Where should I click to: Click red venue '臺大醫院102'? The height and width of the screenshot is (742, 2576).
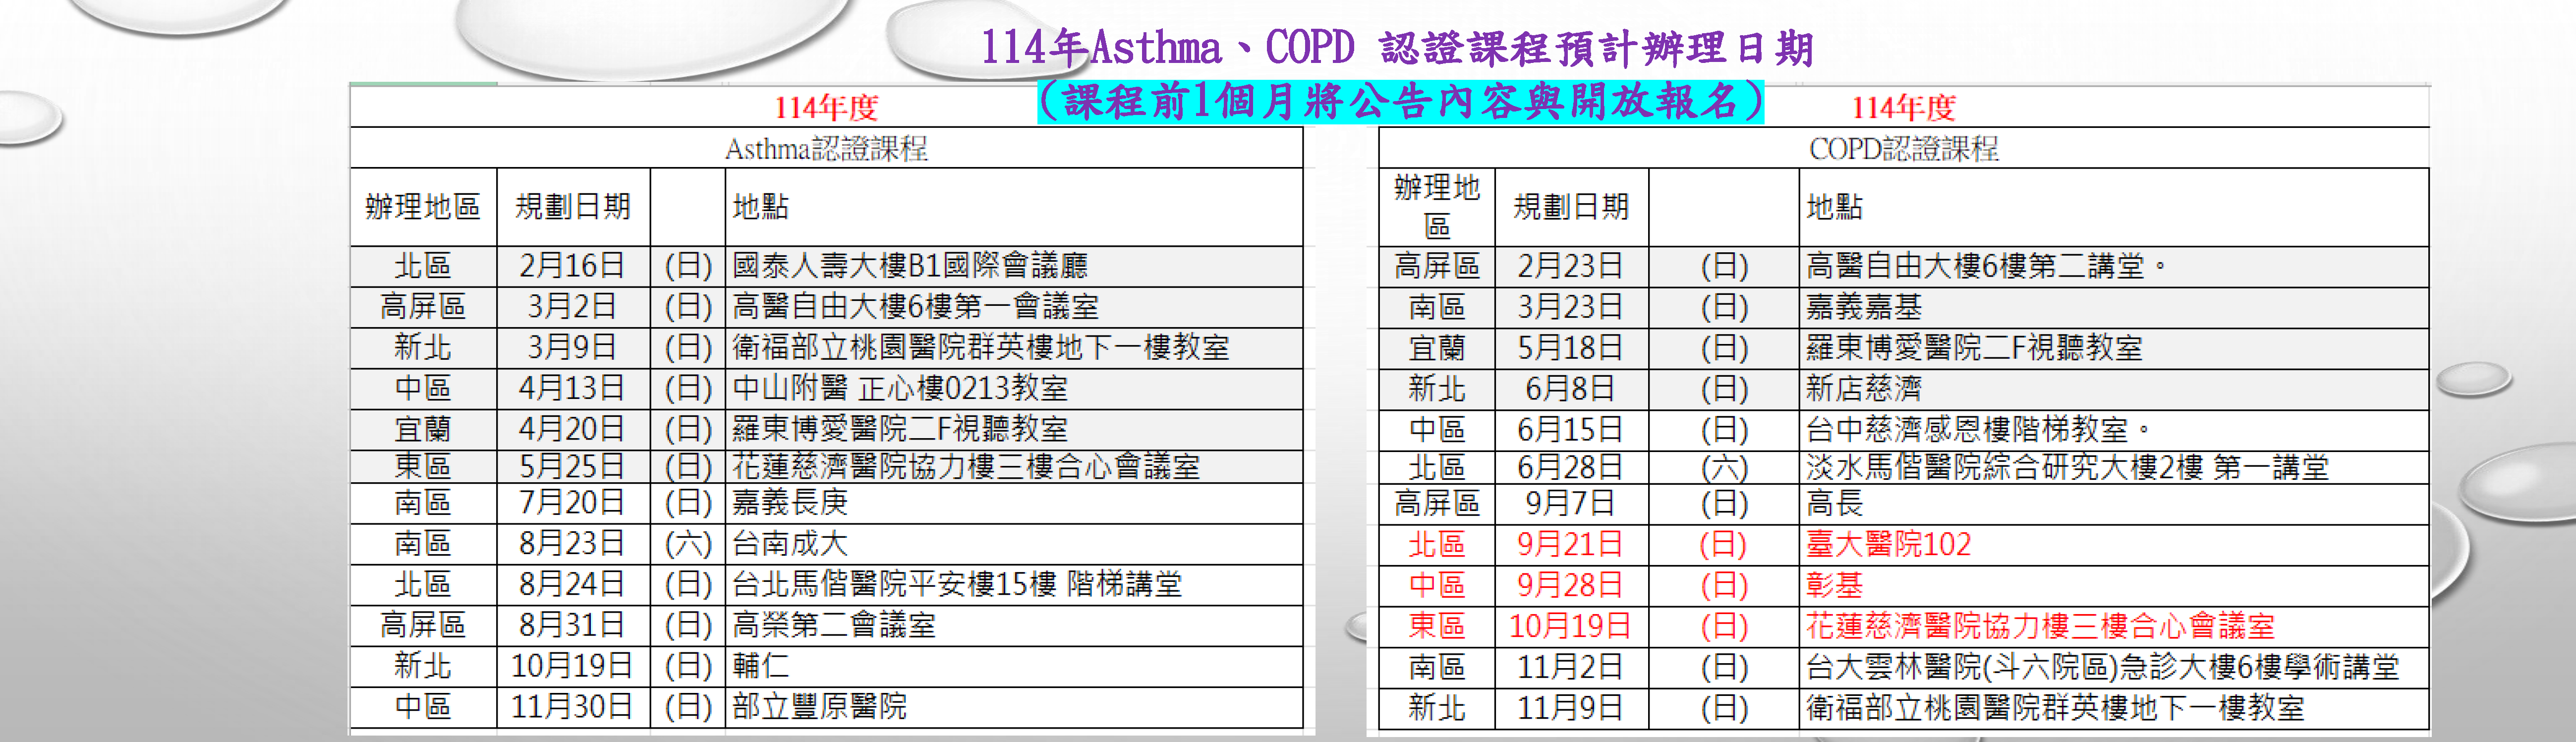click(x=1889, y=544)
